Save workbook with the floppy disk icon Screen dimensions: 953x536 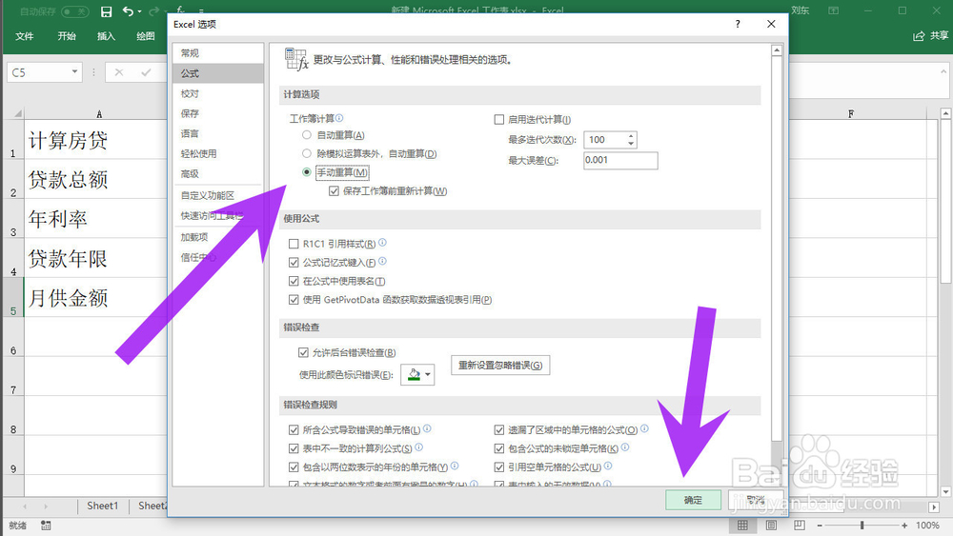tap(107, 11)
